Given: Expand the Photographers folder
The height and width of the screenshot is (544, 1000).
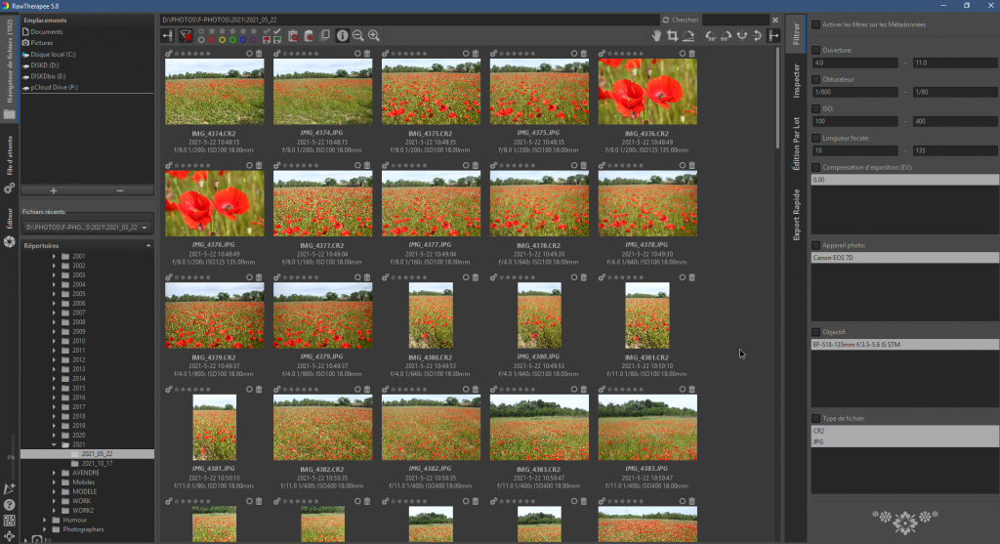Looking at the screenshot, I should coord(45,529).
